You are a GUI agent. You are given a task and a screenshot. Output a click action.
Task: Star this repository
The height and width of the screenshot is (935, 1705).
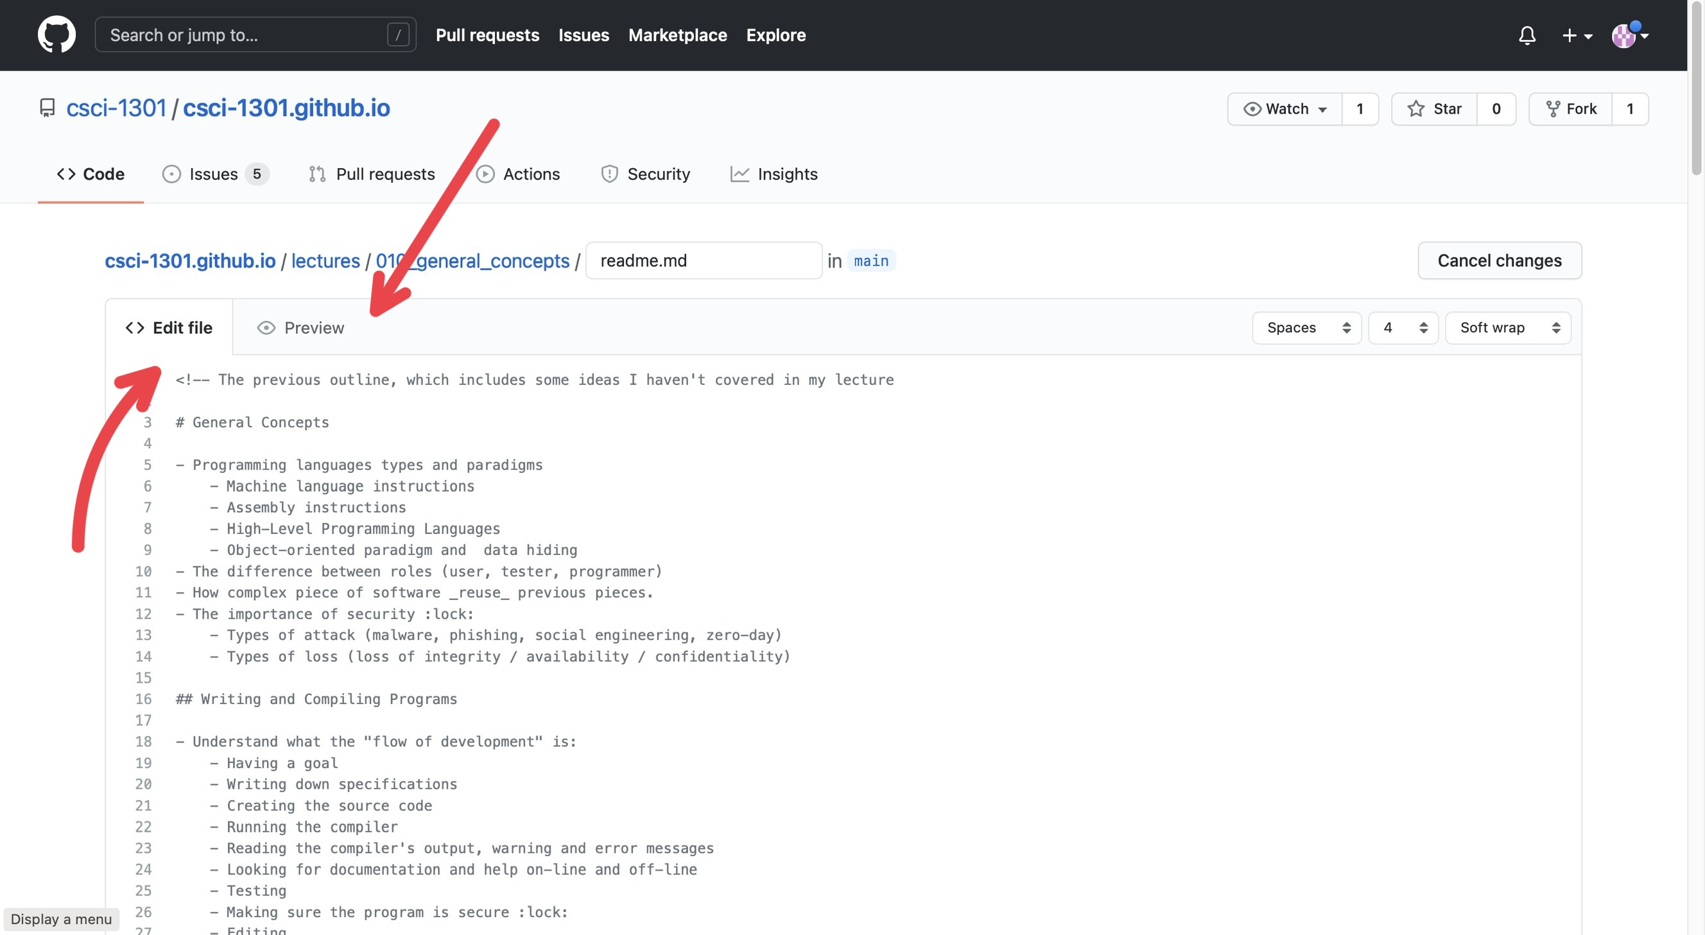1433,108
